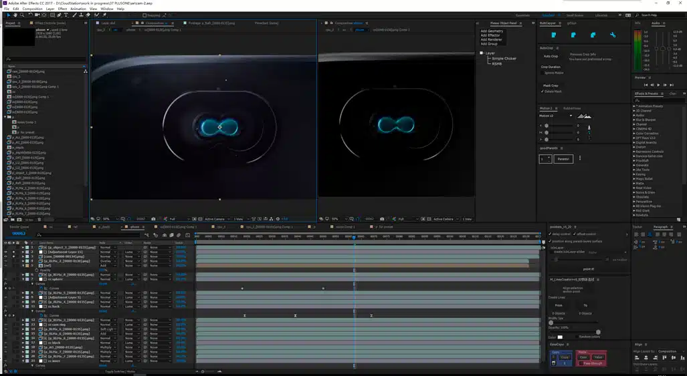Adjust the first Motion 2 slider
Screen dimensions: 687x376
tap(547, 126)
